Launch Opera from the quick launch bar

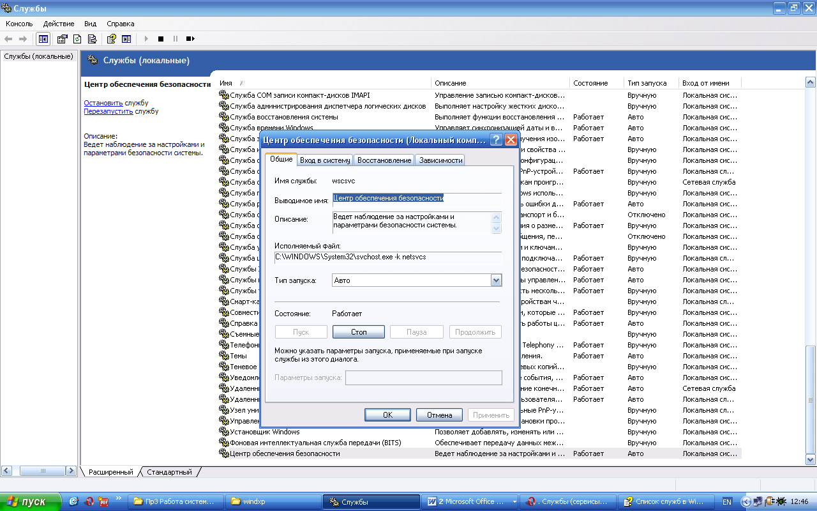pyautogui.click(x=89, y=501)
